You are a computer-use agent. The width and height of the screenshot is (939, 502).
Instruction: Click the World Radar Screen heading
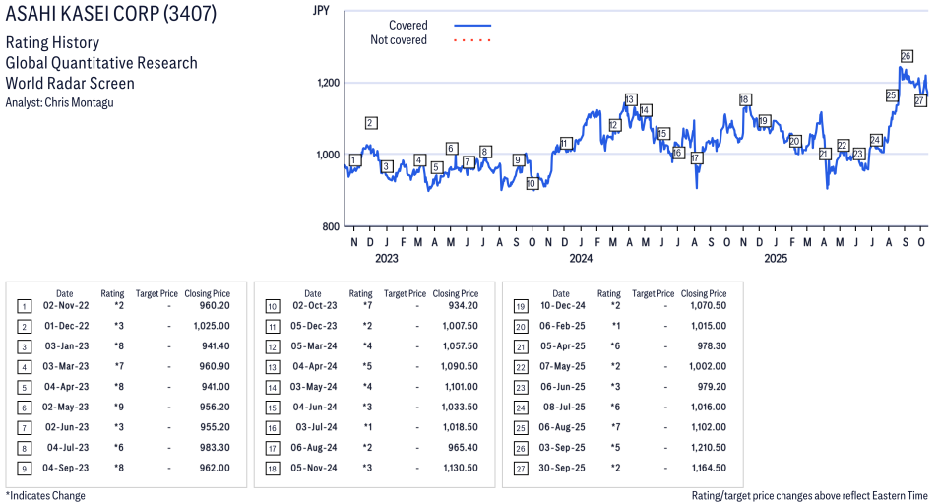[70, 83]
